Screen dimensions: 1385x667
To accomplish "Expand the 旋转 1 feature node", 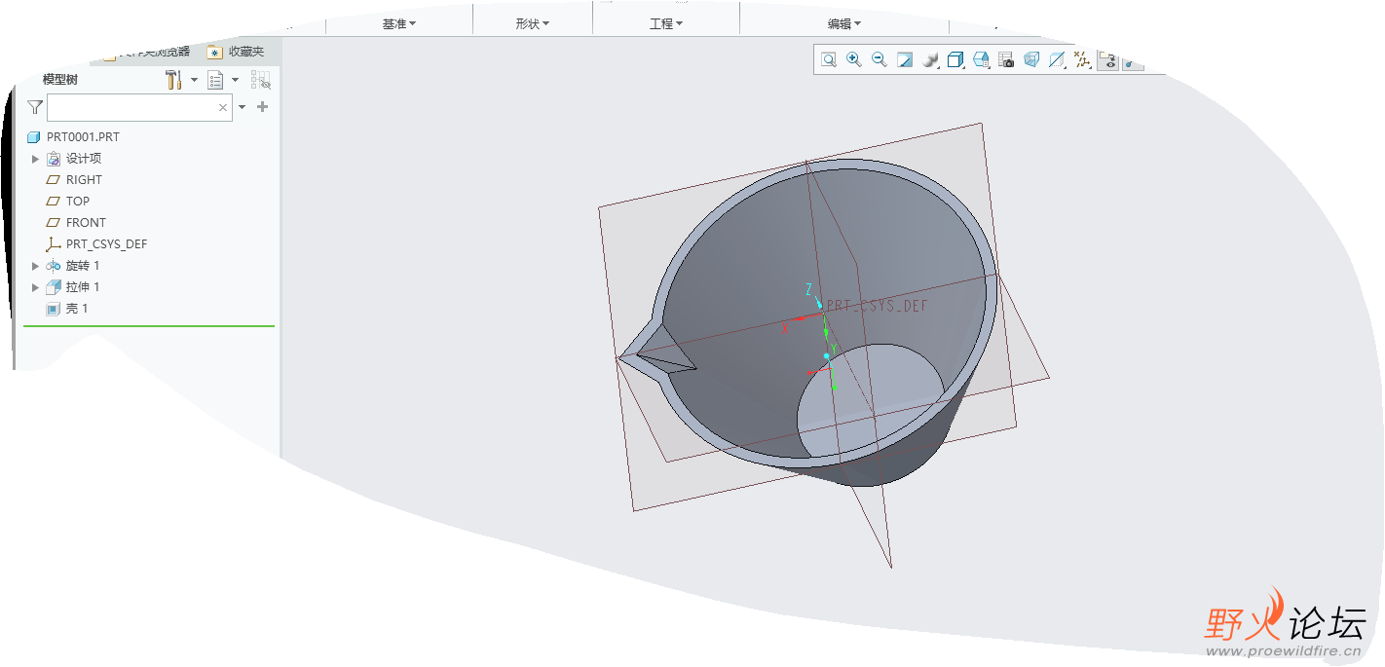I will point(36,266).
